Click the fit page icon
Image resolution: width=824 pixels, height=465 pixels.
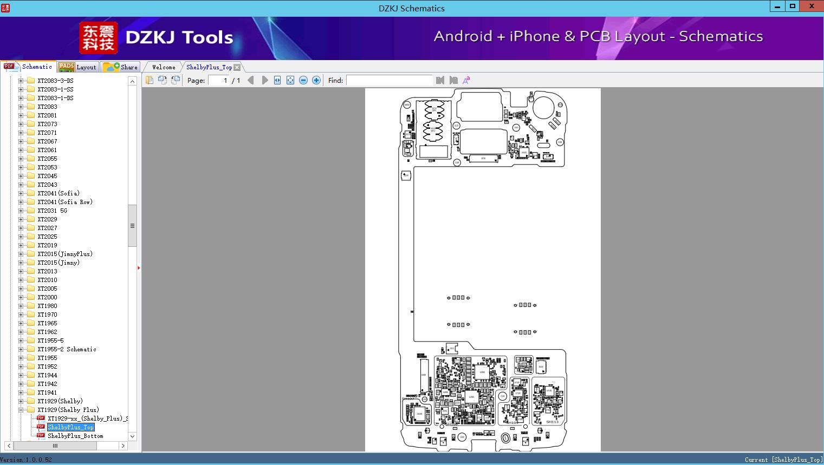click(x=290, y=80)
